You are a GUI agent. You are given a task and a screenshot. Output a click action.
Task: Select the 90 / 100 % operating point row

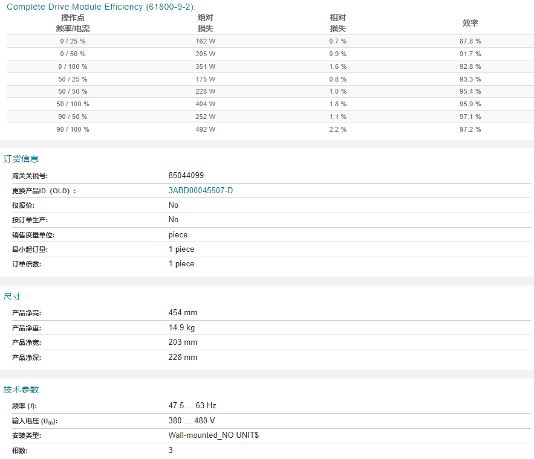pyautogui.click(x=270, y=129)
